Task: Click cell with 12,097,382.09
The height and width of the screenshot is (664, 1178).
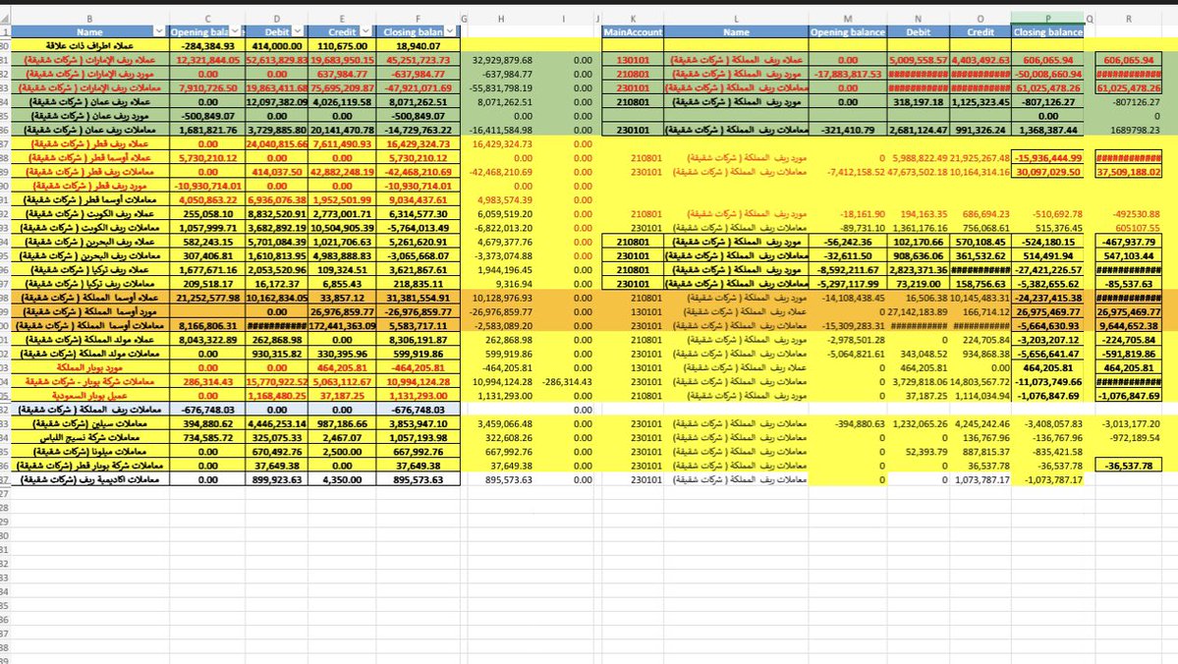Action: coord(276,102)
